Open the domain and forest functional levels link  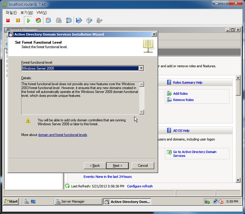[63, 135]
